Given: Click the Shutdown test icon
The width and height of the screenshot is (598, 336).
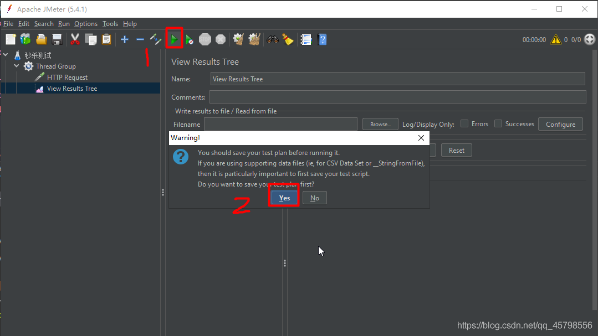Looking at the screenshot, I should pos(221,39).
